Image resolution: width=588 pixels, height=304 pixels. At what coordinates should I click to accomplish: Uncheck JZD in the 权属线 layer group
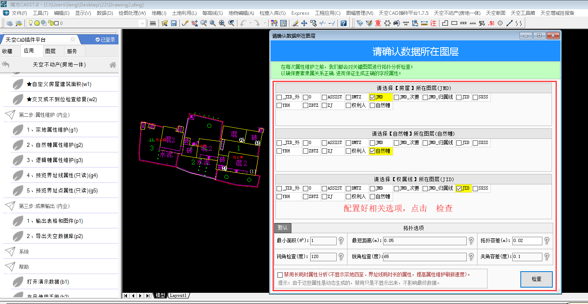coord(459,188)
